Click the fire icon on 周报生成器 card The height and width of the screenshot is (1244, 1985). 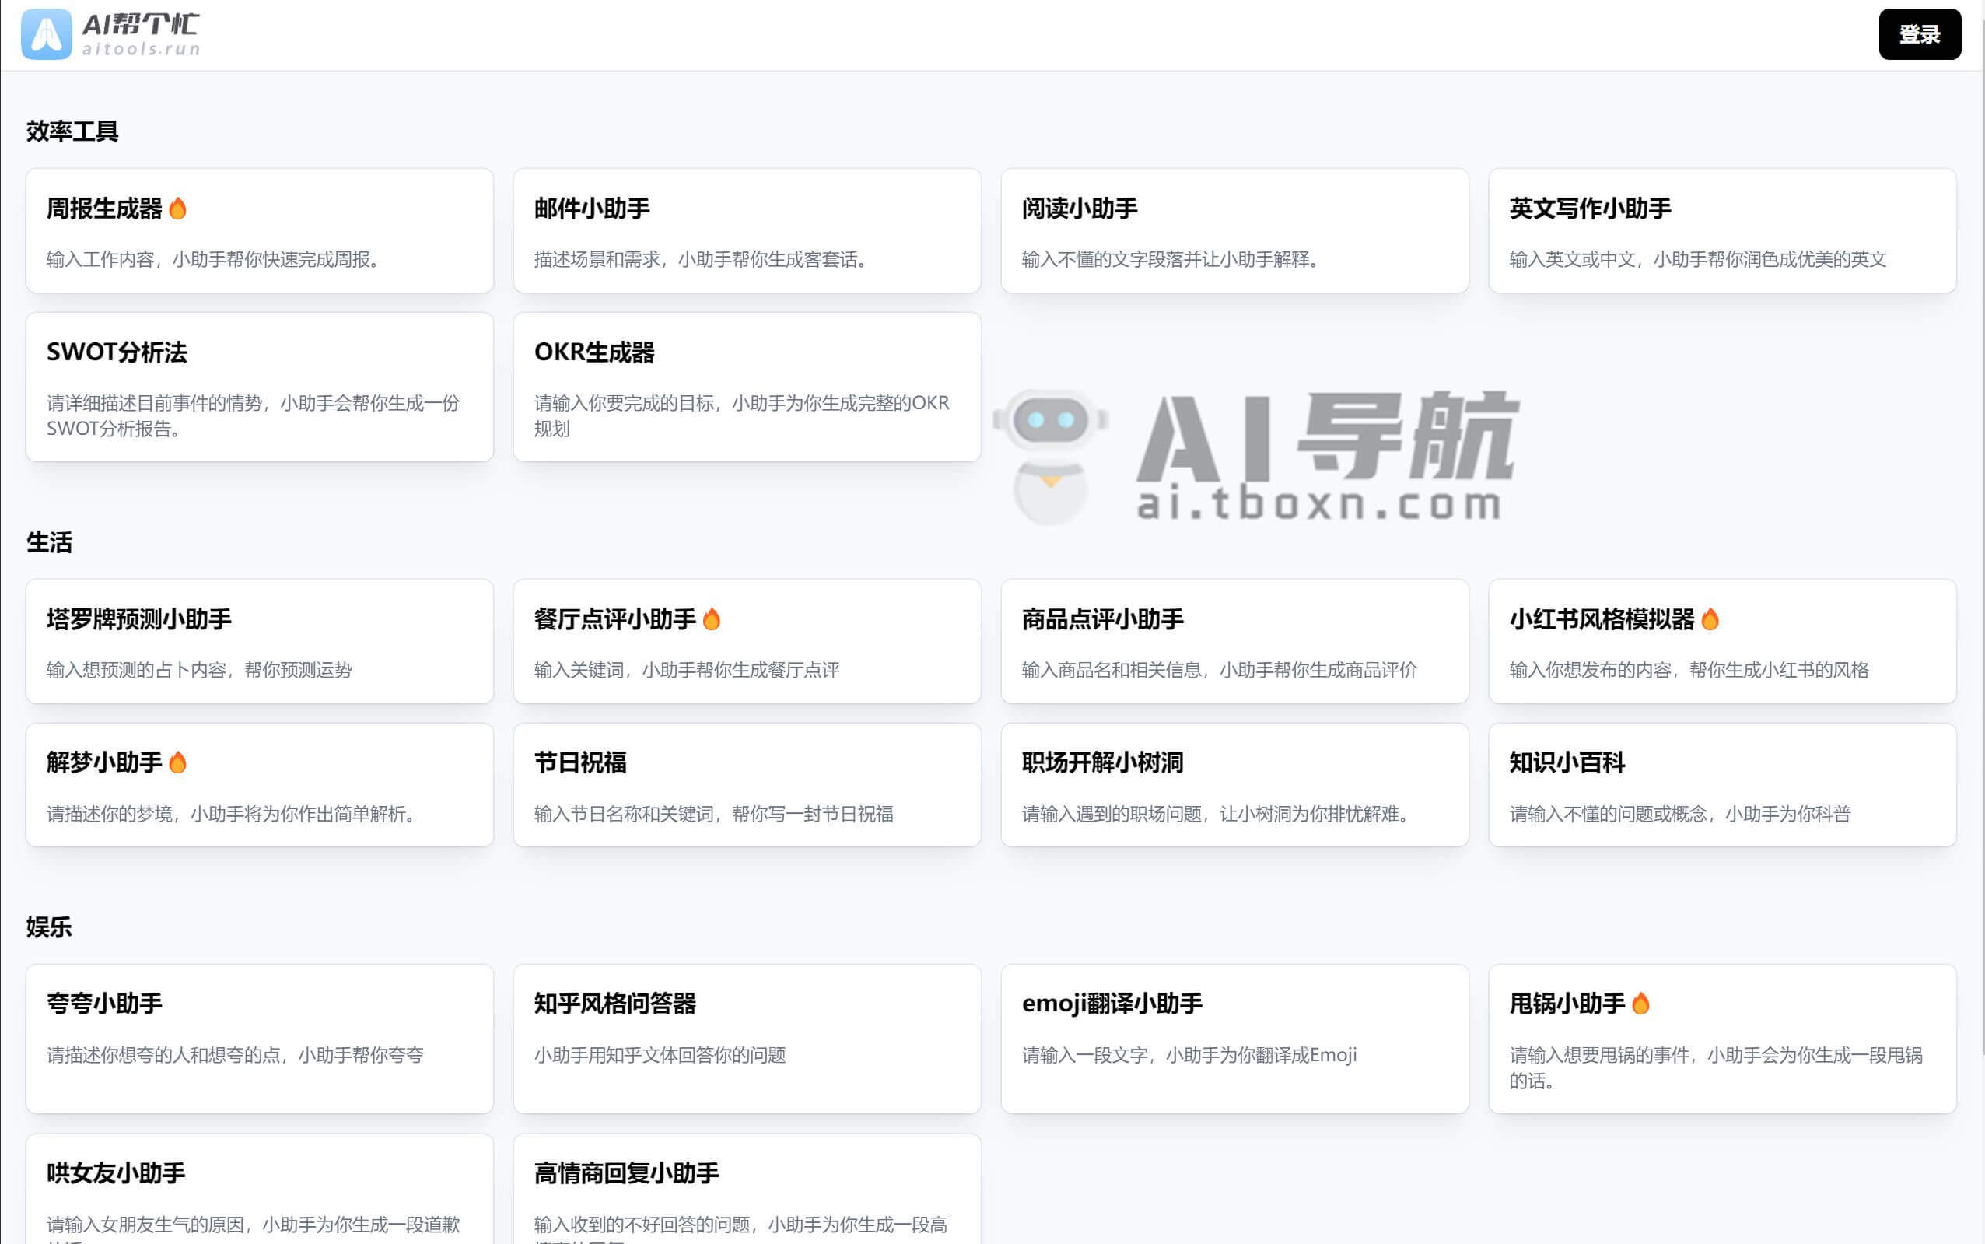(180, 209)
